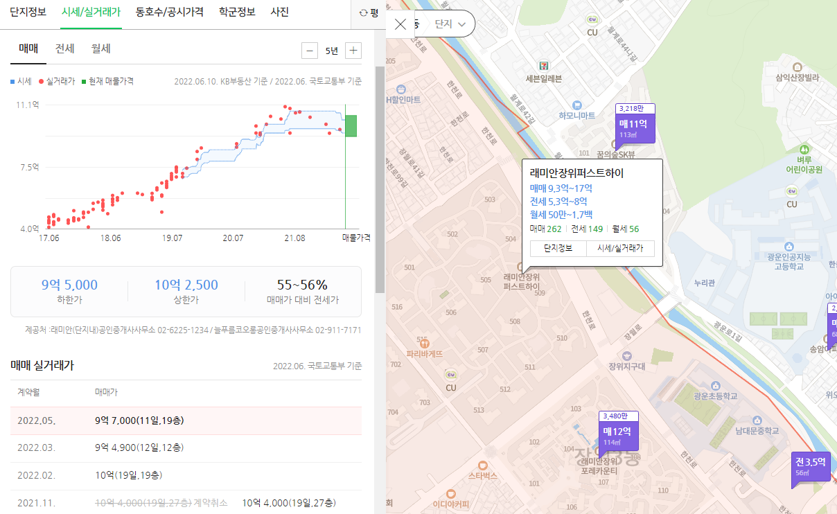Click the 10억 2,500 상한가 value
The image size is (837, 514).
[186, 285]
